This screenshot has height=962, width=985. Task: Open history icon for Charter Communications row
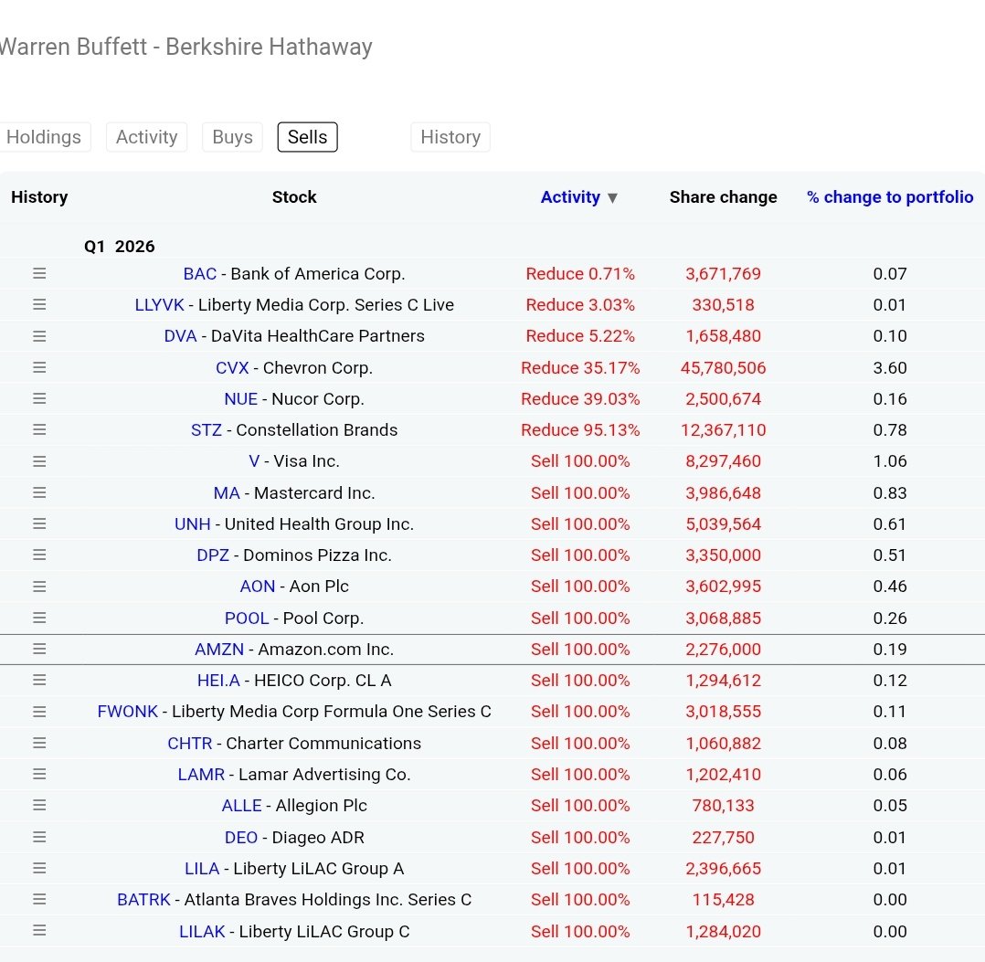point(39,743)
